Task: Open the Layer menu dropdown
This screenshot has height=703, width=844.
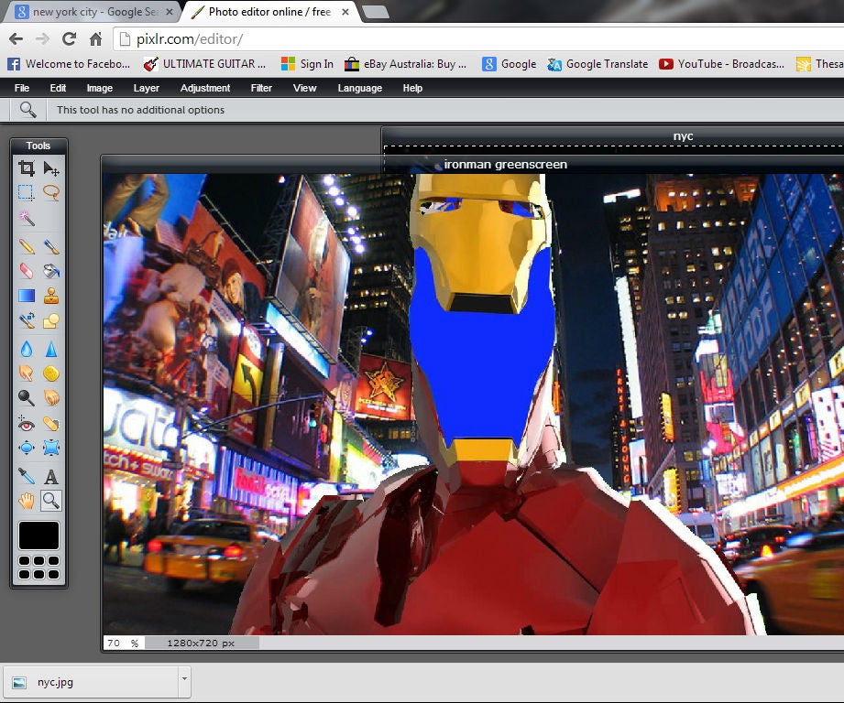Action: [147, 88]
